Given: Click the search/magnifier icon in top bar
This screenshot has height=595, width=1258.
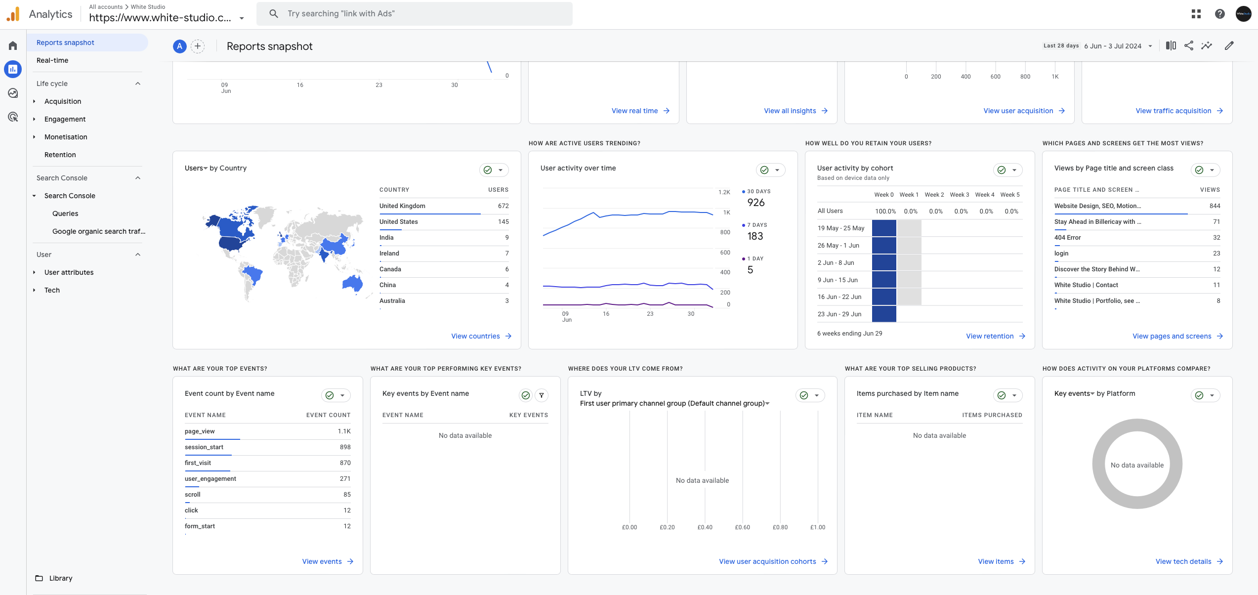Looking at the screenshot, I should coord(273,14).
